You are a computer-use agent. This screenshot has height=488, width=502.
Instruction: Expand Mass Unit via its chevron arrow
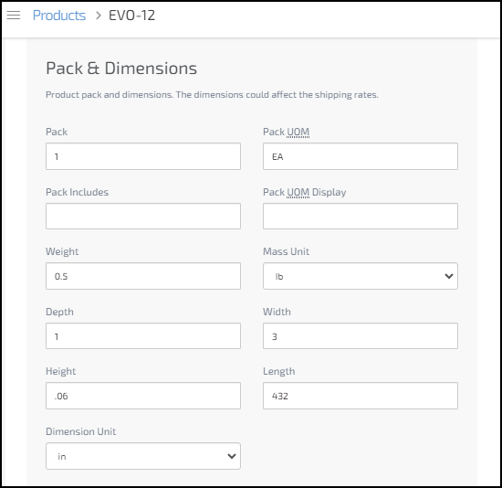coord(449,276)
